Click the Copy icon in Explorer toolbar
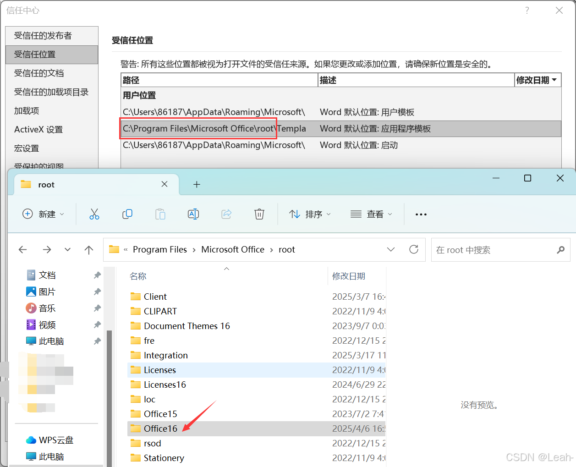576x467 pixels. (127, 214)
